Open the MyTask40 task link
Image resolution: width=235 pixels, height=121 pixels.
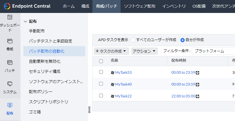tap(123, 84)
